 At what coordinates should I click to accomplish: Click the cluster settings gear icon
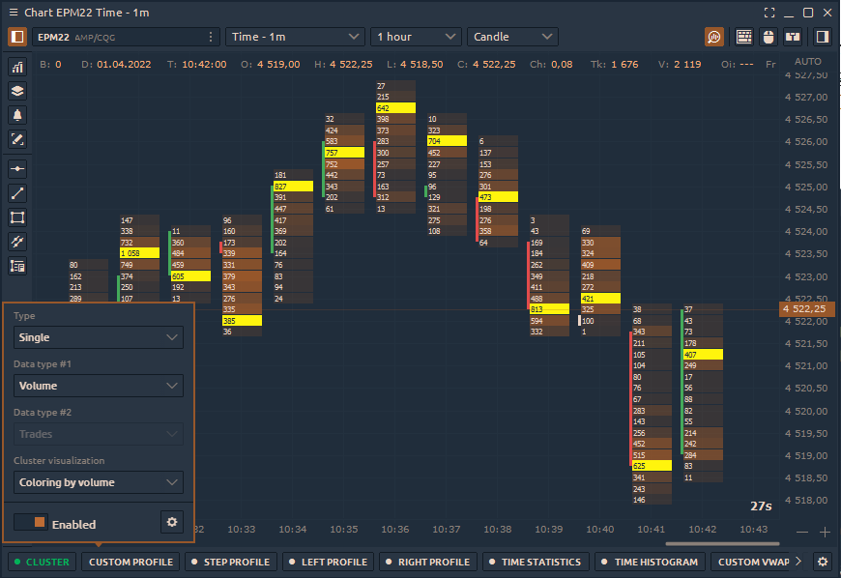[x=172, y=522]
